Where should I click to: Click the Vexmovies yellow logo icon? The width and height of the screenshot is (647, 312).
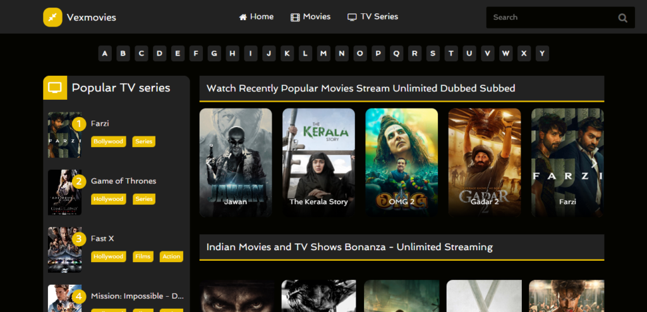pos(52,17)
